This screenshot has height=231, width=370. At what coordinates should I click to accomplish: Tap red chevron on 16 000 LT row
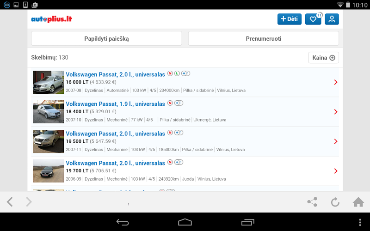pyautogui.click(x=336, y=82)
